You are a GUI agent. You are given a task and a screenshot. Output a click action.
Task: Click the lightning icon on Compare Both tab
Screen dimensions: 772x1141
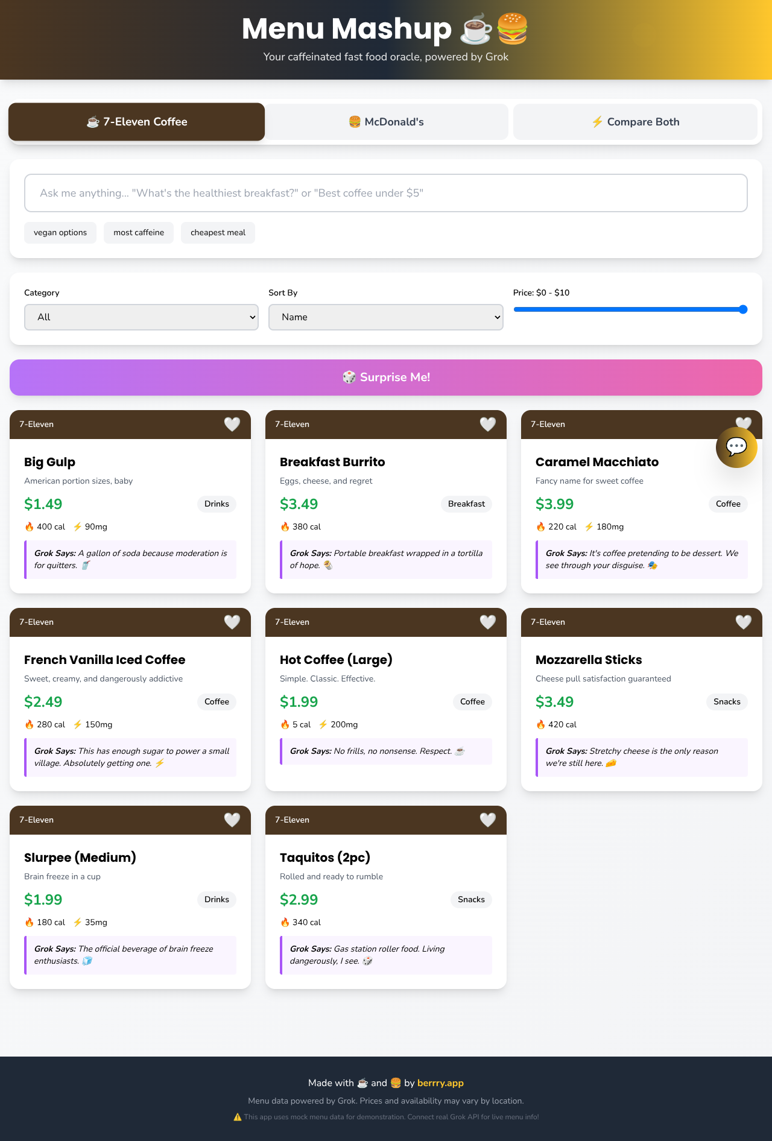pos(597,122)
